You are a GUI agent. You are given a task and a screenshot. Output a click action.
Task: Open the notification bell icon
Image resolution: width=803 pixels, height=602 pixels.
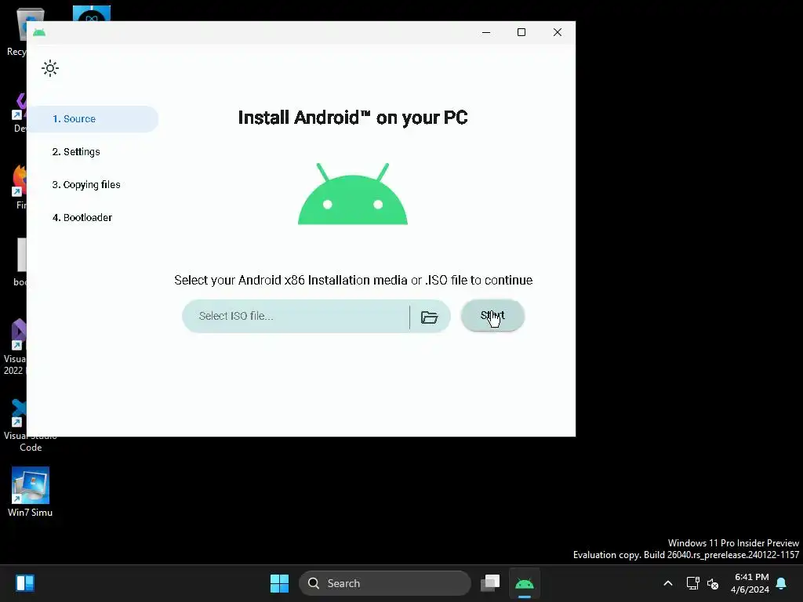coord(782,583)
